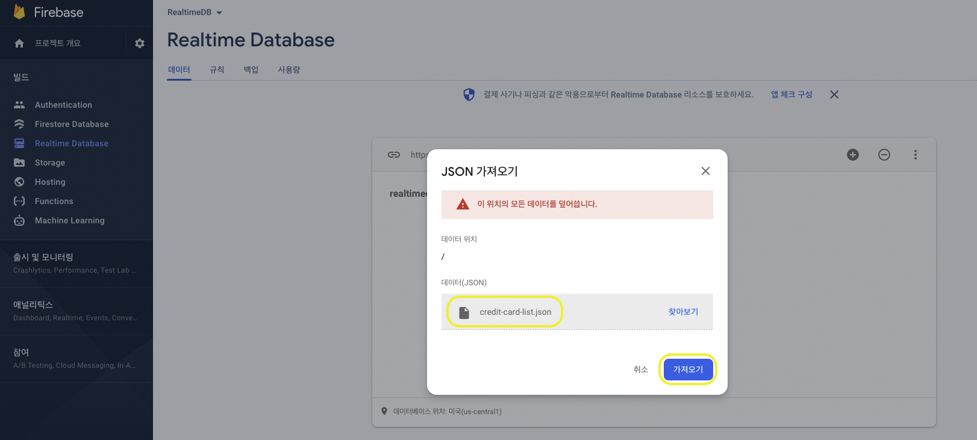Expand the 애널리틱스 section

pyautogui.click(x=76, y=311)
